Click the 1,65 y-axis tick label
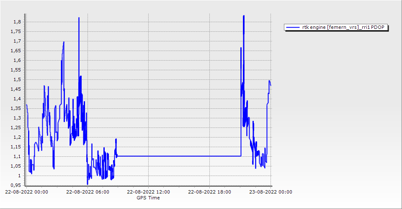 click(15, 51)
